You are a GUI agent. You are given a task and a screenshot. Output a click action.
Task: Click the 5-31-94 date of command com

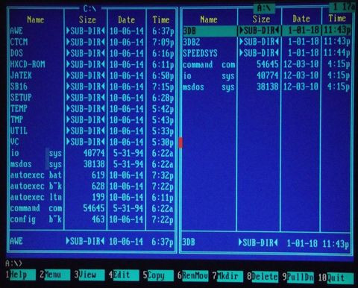128,208
